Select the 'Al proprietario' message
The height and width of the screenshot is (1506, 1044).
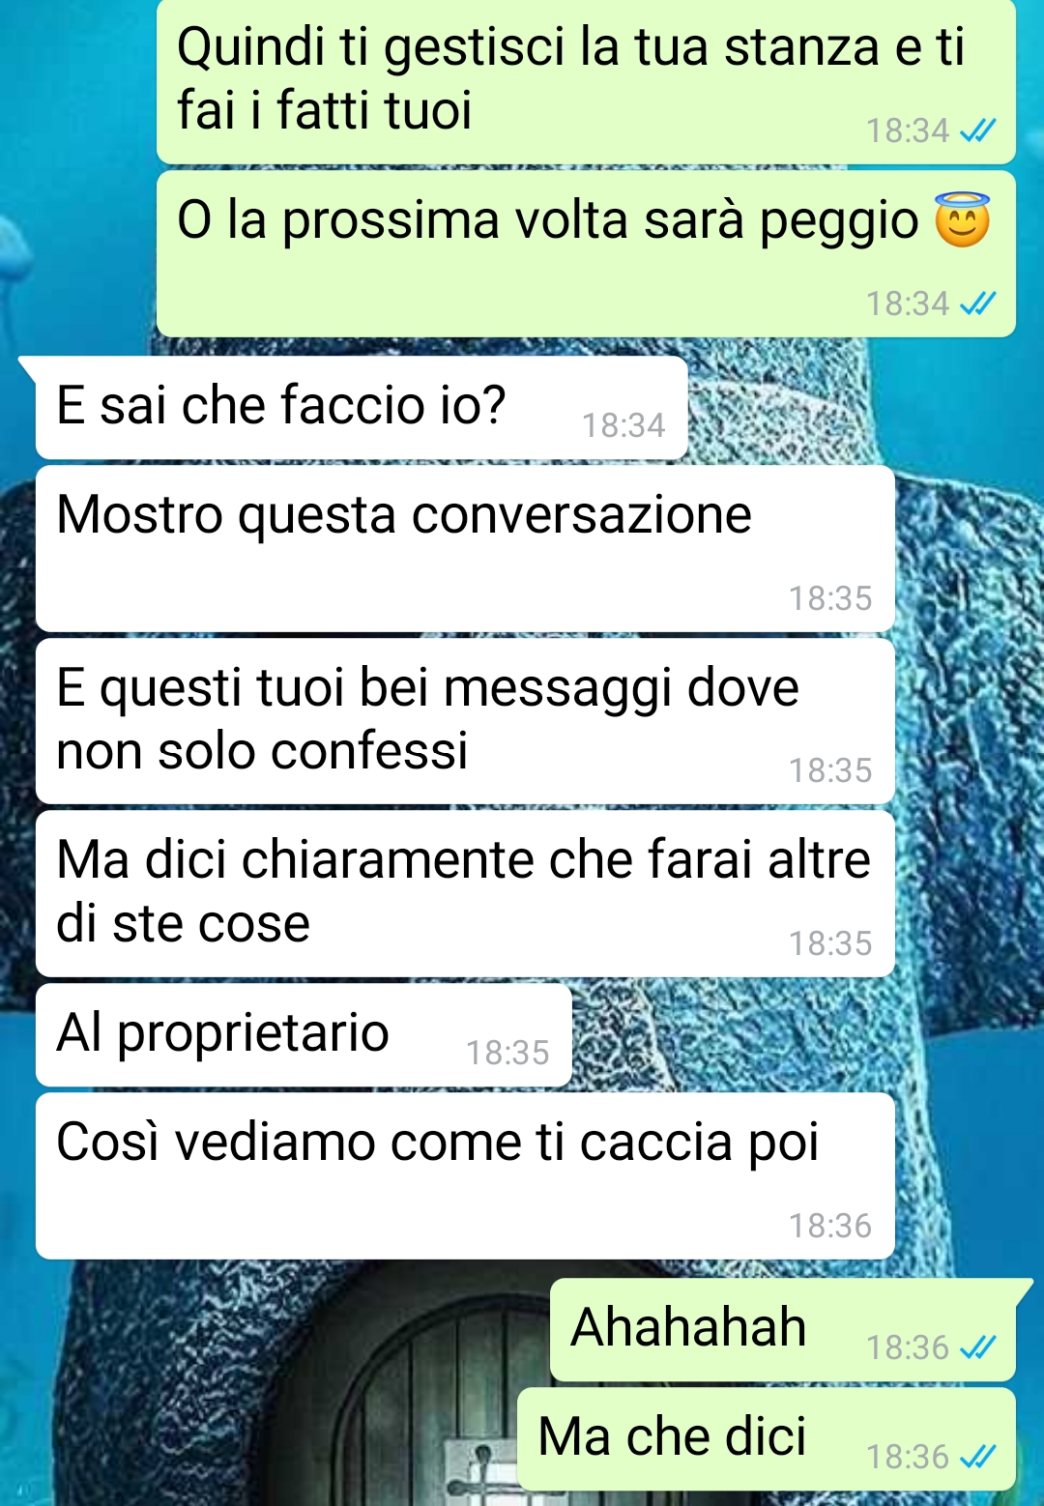pyautogui.click(x=304, y=1035)
